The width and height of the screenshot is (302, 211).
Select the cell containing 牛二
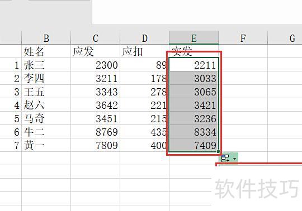pos(46,132)
